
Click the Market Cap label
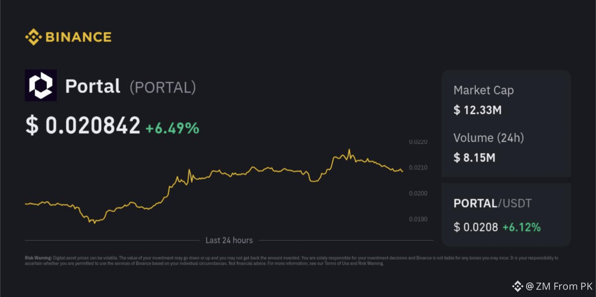483,91
